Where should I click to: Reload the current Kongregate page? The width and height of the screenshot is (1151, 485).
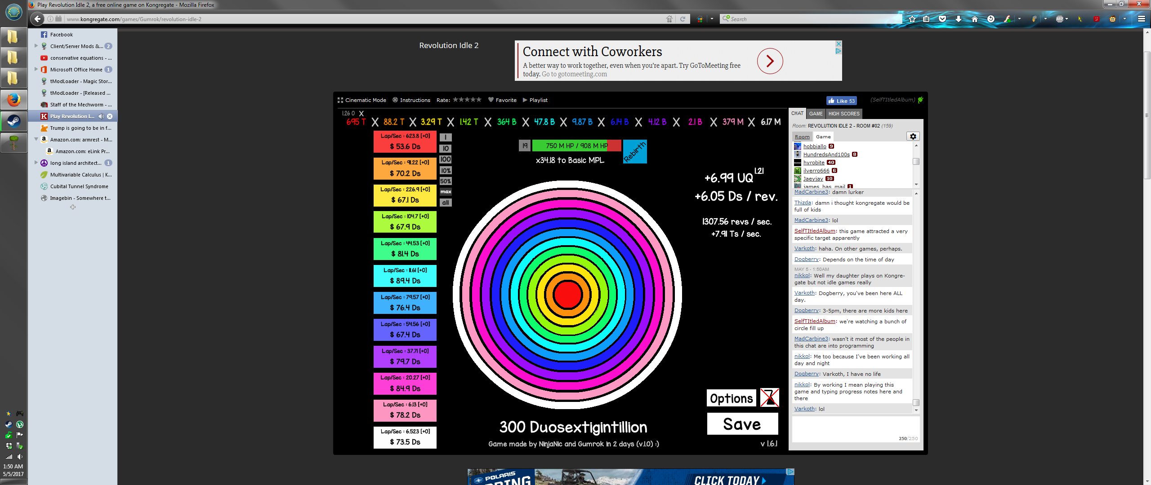tap(683, 19)
